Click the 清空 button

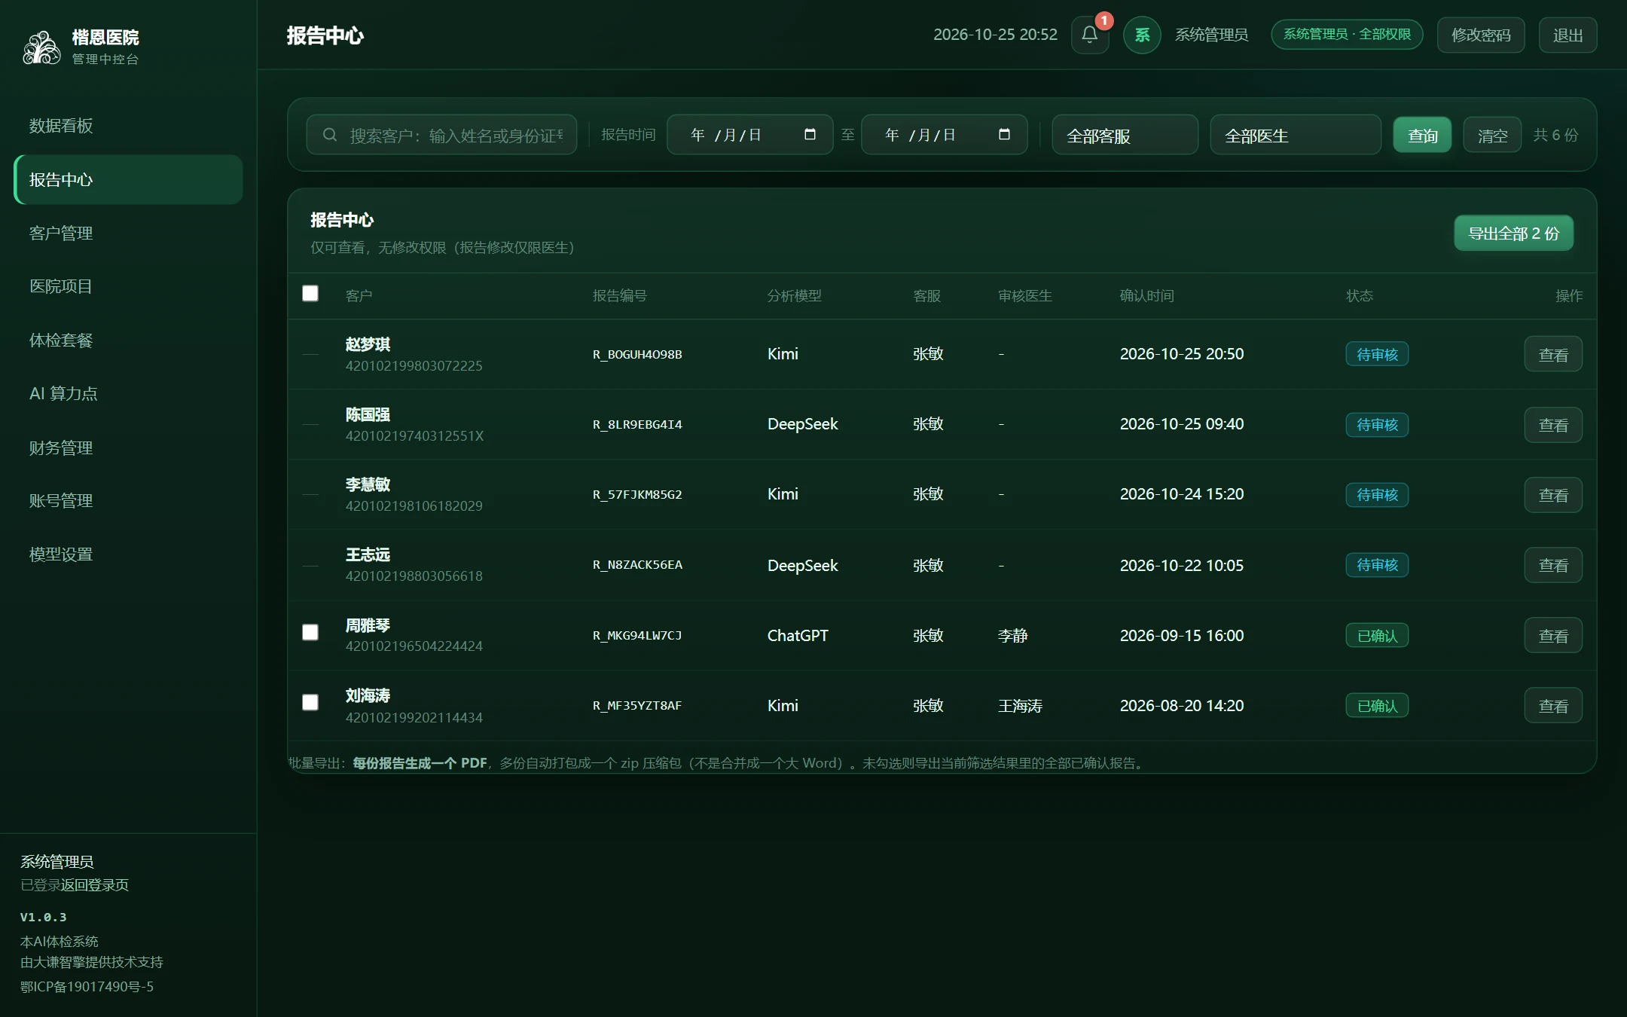coord(1492,135)
